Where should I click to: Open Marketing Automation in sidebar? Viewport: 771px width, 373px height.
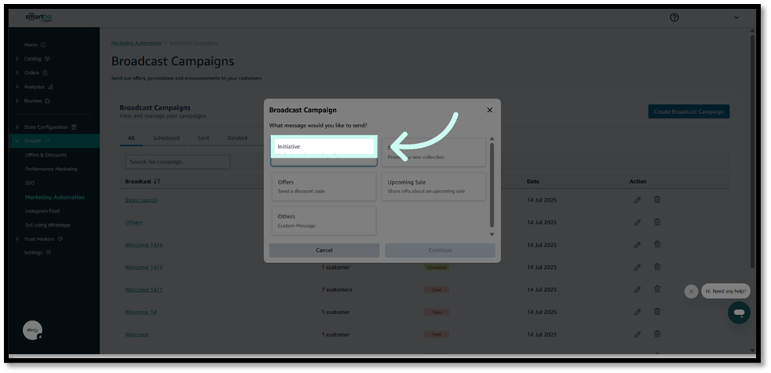click(55, 197)
